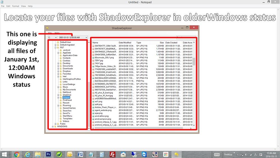Open Microsoft Word from the taskbar

tap(81, 154)
